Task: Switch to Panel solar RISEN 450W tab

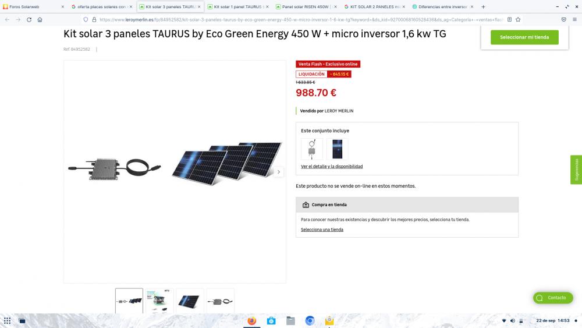Action: pos(307,6)
